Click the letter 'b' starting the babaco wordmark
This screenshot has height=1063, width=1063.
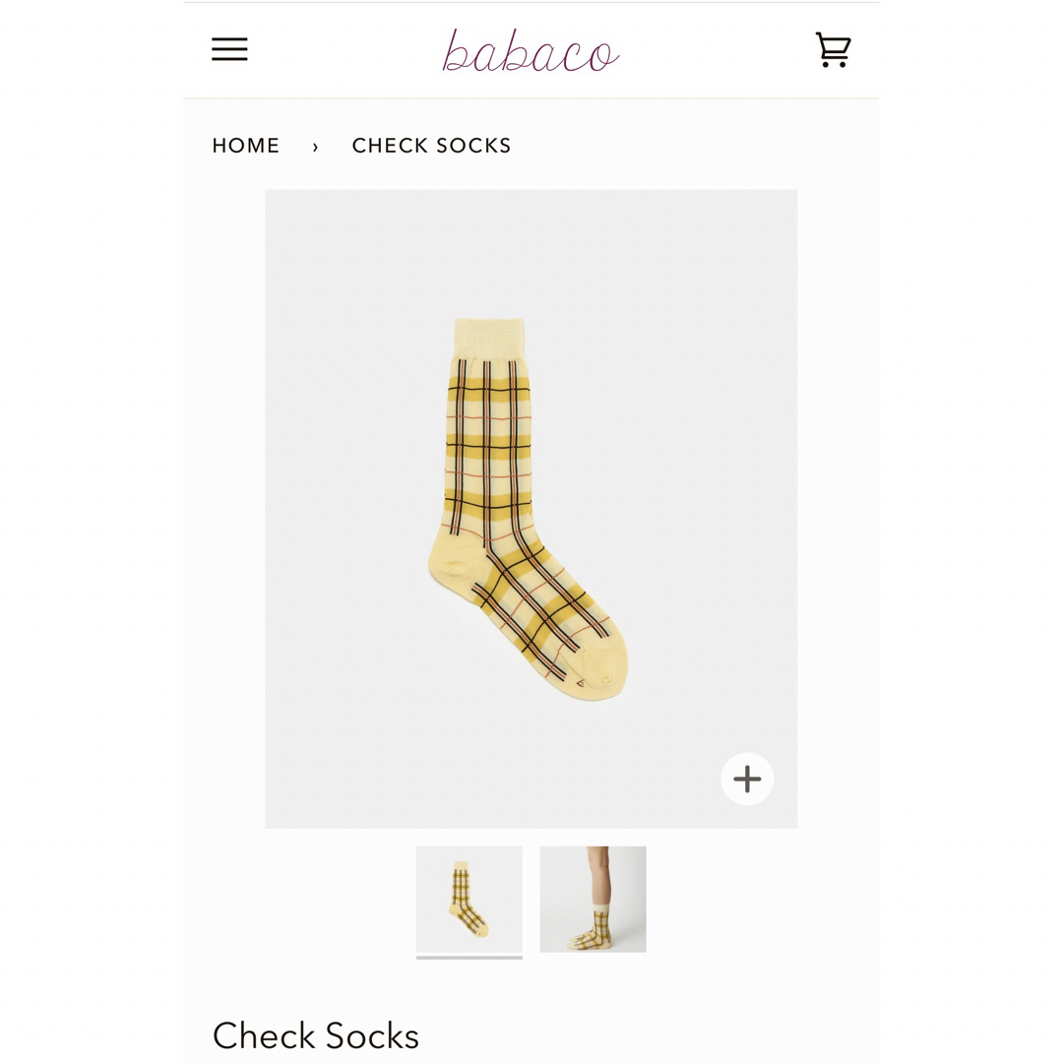point(457,51)
